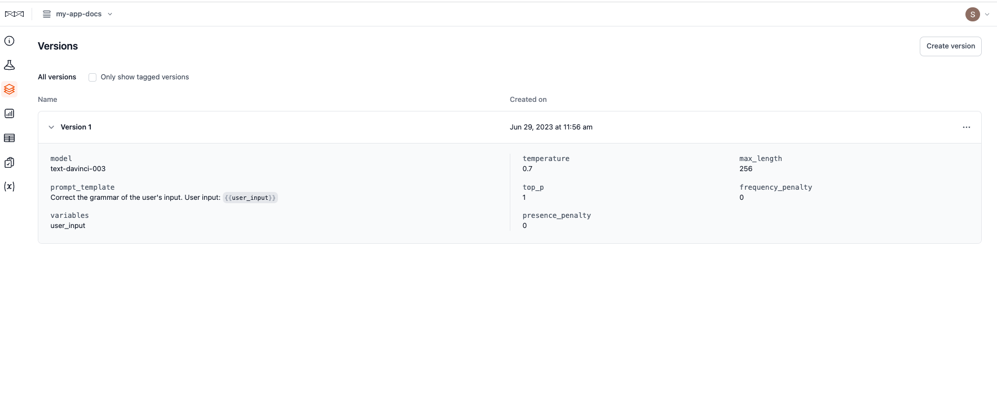Click the project list icon beside my-app-docs
This screenshot has width=997, height=398.
pyautogui.click(x=47, y=14)
